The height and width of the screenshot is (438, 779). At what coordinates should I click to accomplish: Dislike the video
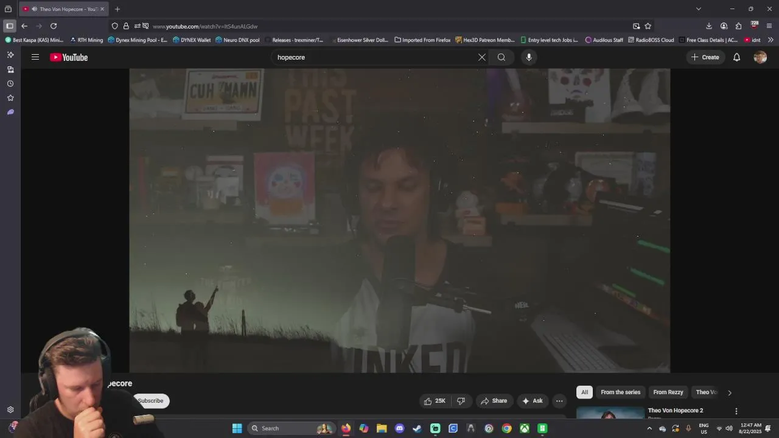461,401
